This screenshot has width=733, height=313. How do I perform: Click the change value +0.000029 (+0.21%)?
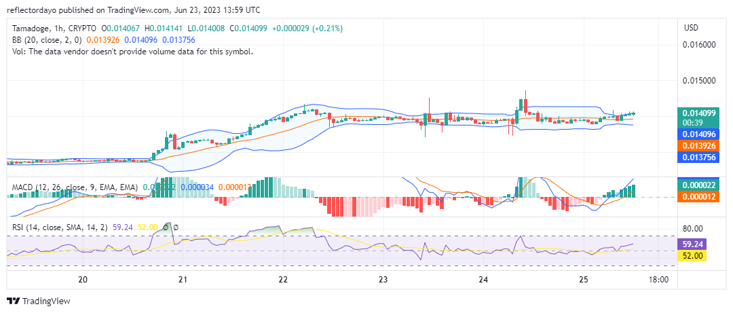pyautogui.click(x=306, y=29)
